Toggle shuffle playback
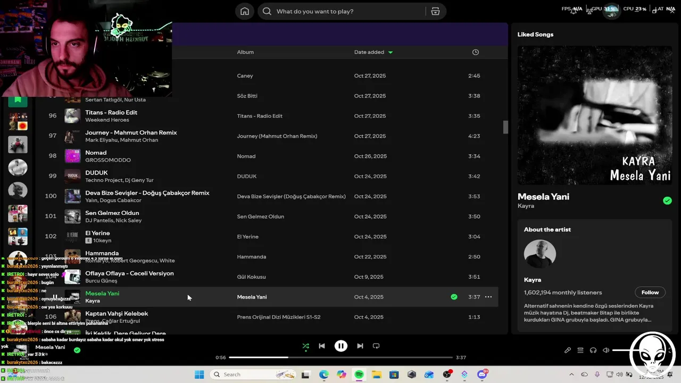This screenshot has height=383, width=681. (305, 346)
